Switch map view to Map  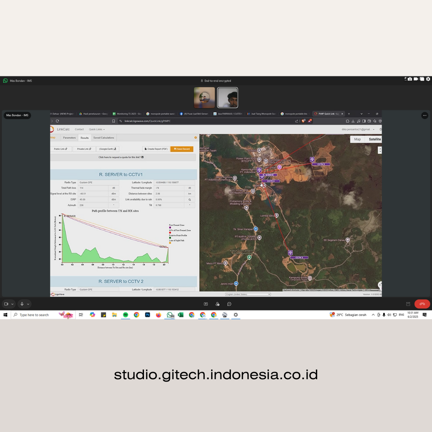pos(357,139)
